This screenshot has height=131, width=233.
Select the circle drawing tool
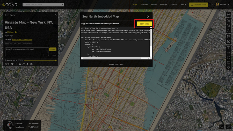point(229,58)
